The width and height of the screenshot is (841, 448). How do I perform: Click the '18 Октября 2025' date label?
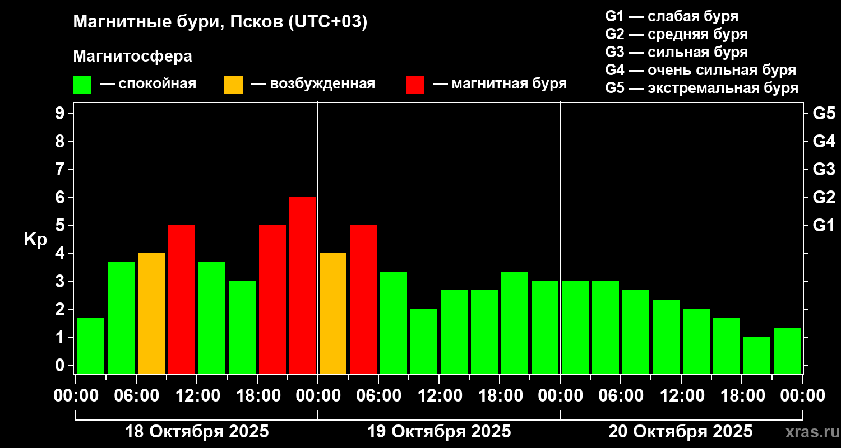click(x=197, y=432)
